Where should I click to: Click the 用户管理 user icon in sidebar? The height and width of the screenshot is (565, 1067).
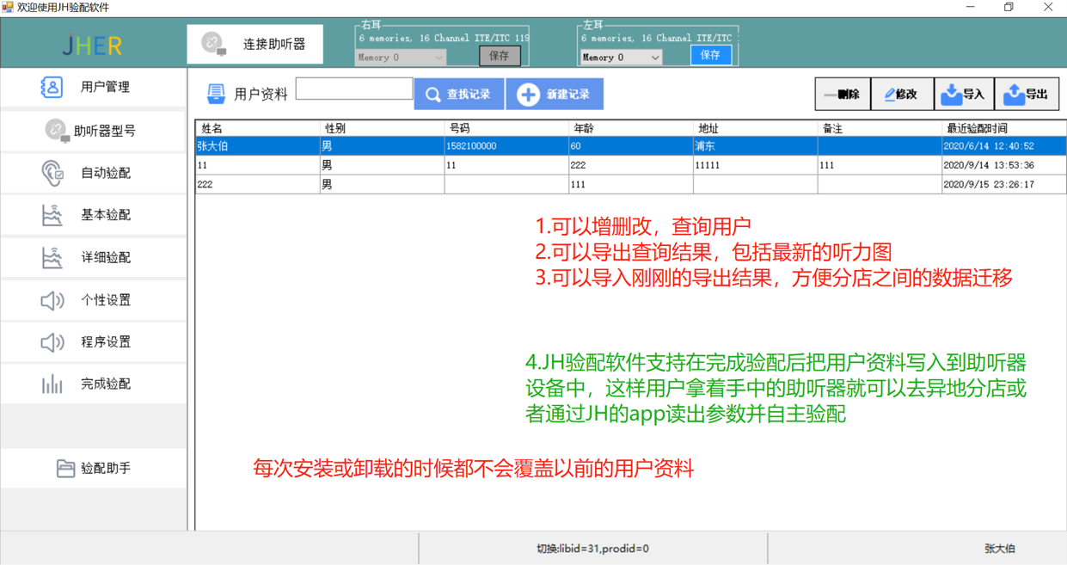[52, 87]
